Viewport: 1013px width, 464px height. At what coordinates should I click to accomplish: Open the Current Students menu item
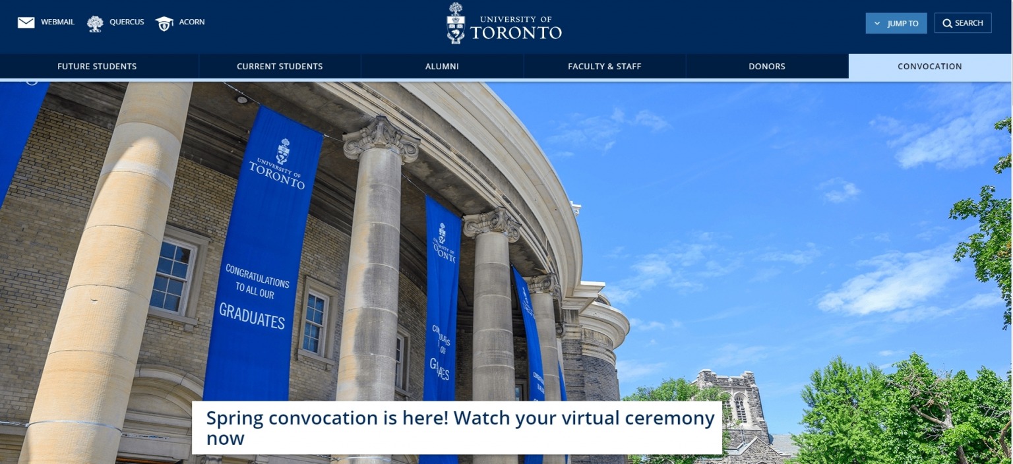(279, 66)
